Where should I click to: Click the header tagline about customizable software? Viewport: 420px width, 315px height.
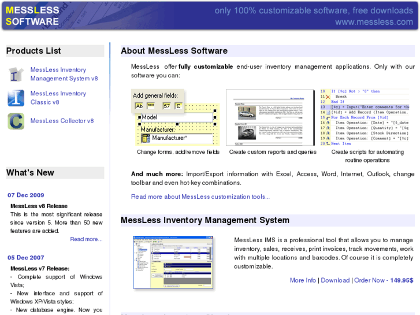314,10
